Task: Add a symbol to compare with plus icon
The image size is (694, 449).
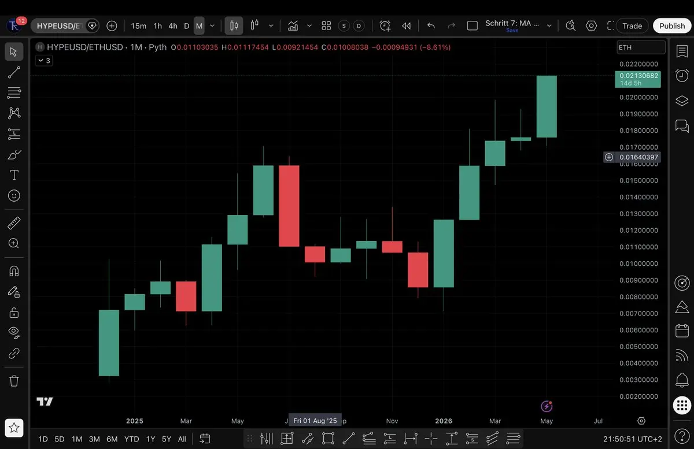Action: pyautogui.click(x=112, y=25)
